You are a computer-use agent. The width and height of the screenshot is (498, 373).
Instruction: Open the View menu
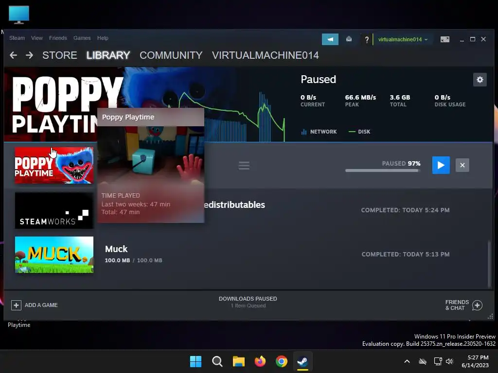[x=37, y=38]
